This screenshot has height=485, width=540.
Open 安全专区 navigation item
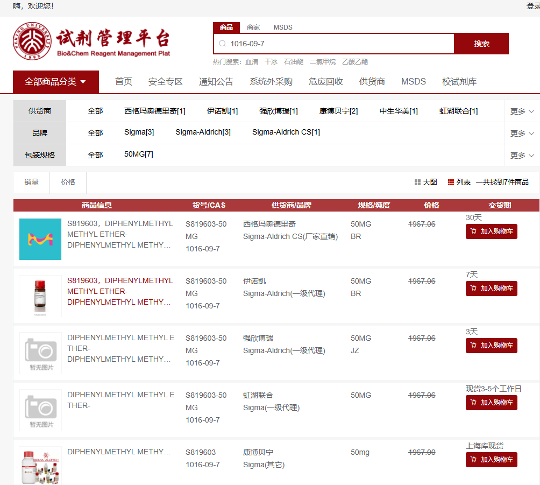point(165,82)
